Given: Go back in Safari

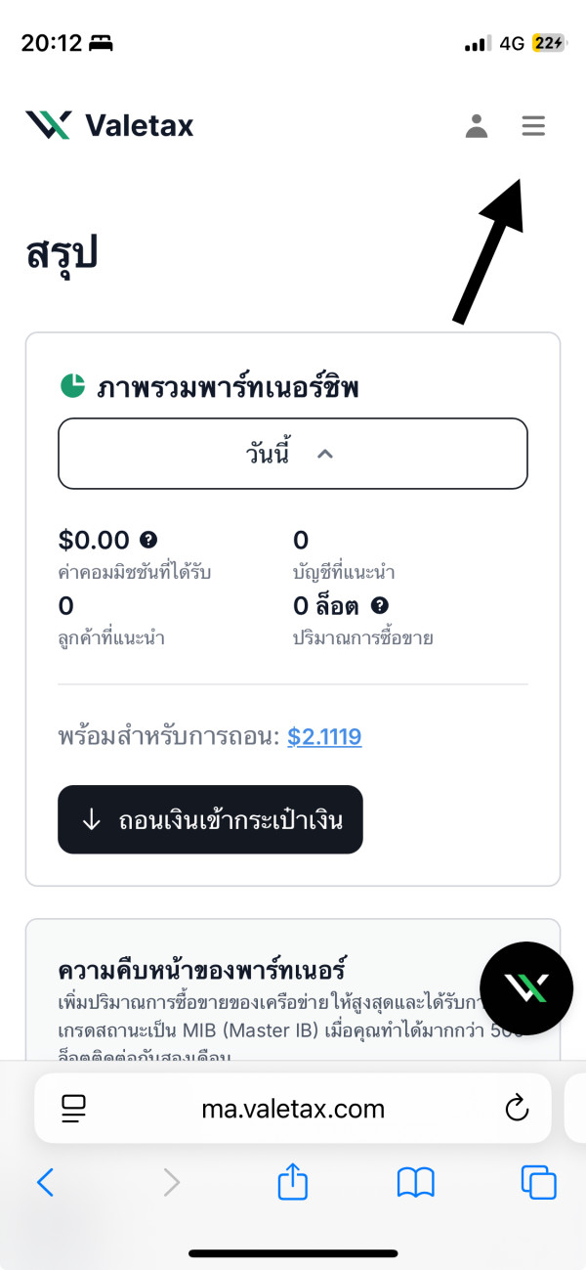Looking at the screenshot, I should [x=45, y=1183].
